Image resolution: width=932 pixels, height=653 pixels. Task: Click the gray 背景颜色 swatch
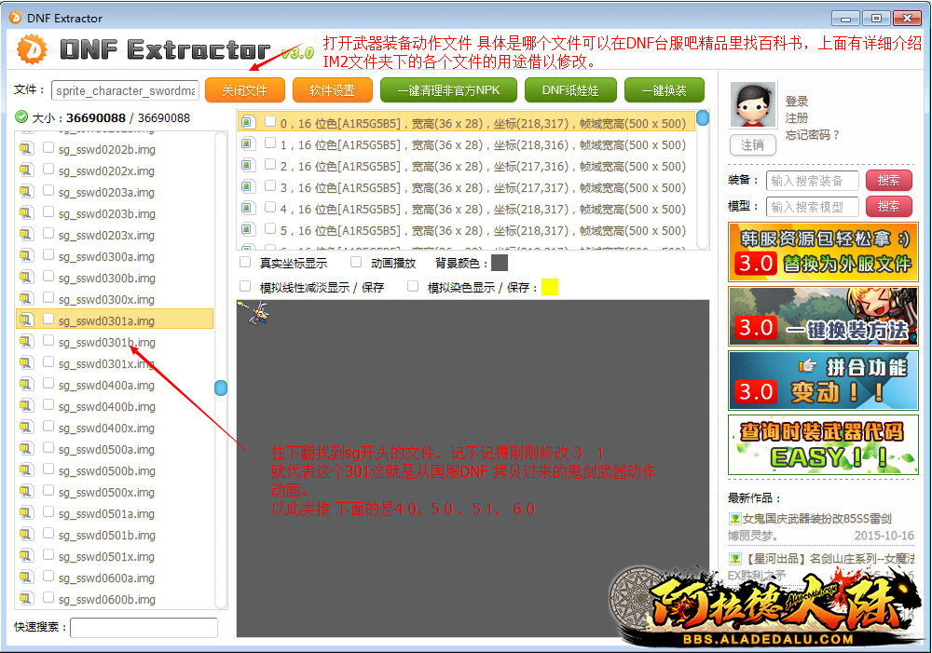(x=500, y=263)
